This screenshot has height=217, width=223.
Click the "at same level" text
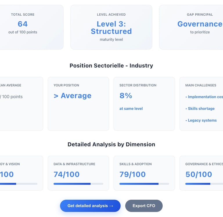[131, 108]
